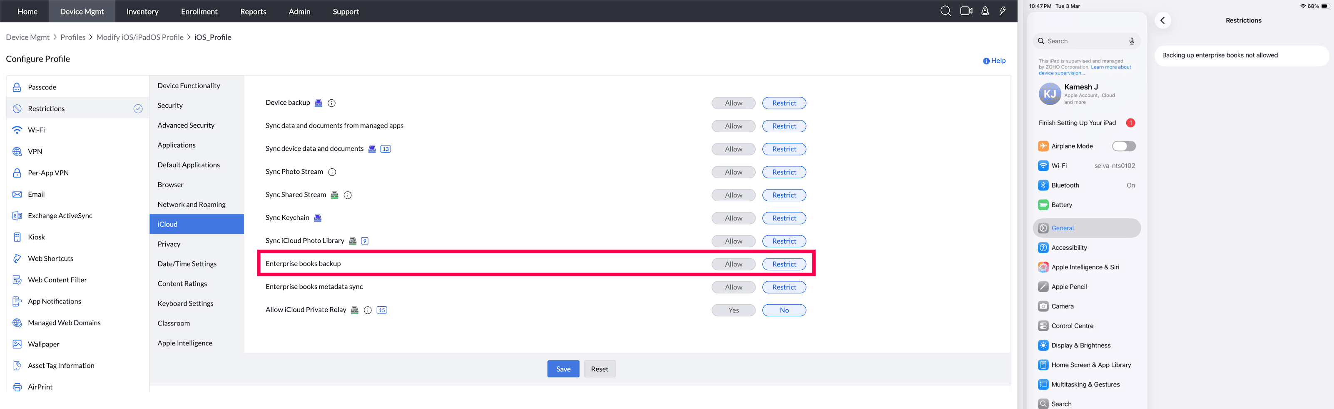This screenshot has width=1334, height=409.
Task: Toggle Airplane Mode switch on iPad
Action: 1123,146
